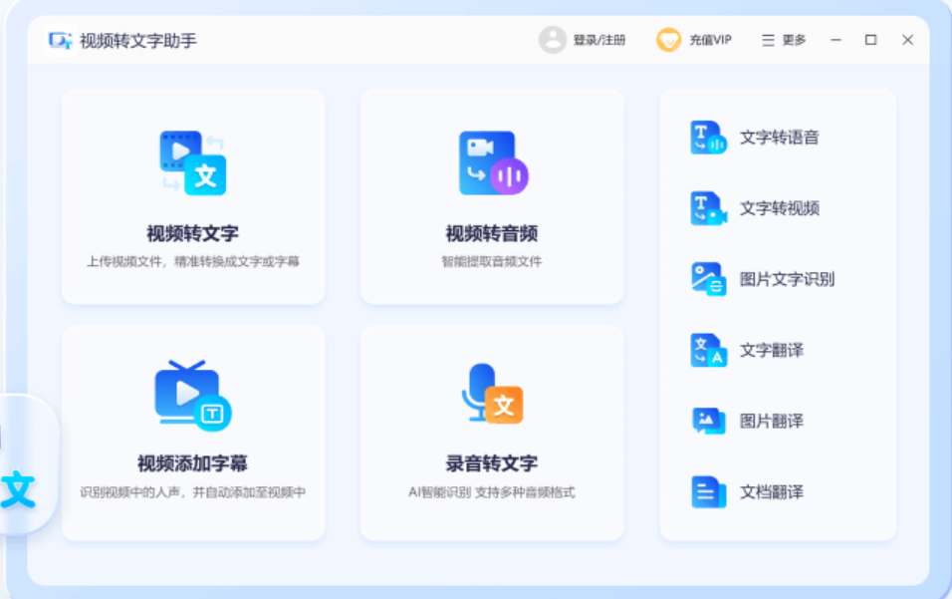Open the 更多 more options menu

(783, 40)
